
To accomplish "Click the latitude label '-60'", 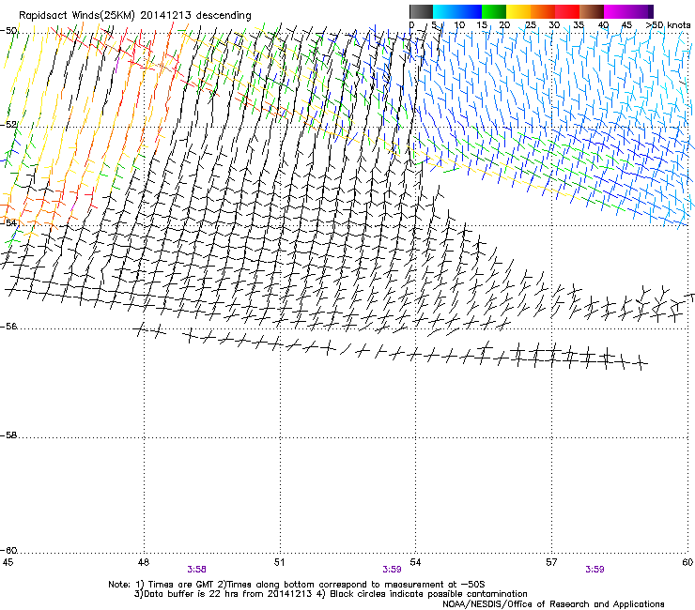I will [8, 550].
